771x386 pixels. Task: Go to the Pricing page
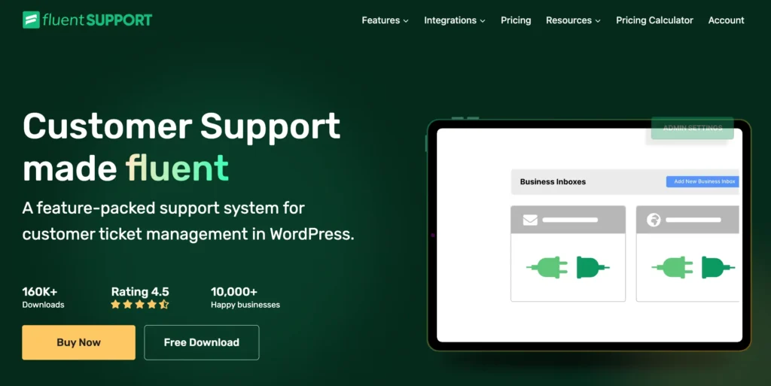click(516, 20)
